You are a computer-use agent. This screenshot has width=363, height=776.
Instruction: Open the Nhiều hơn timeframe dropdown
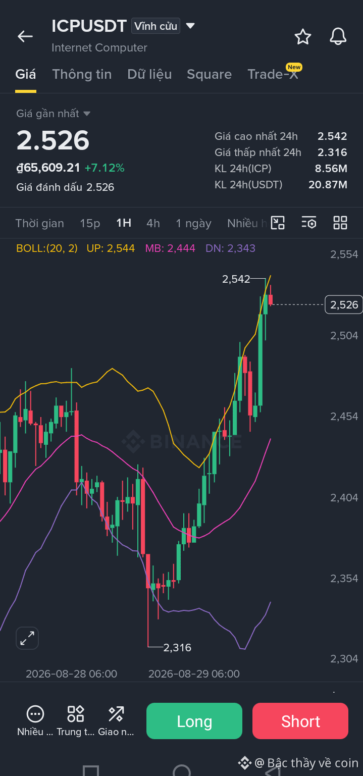coord(247,223)
